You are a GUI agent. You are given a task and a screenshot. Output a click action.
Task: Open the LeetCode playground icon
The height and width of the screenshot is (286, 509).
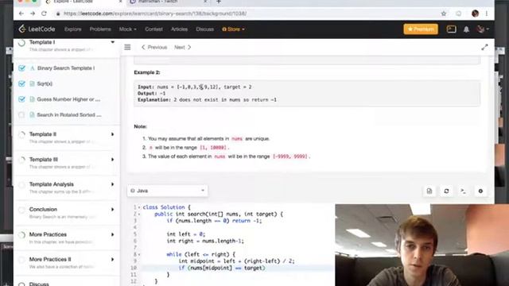451,29
